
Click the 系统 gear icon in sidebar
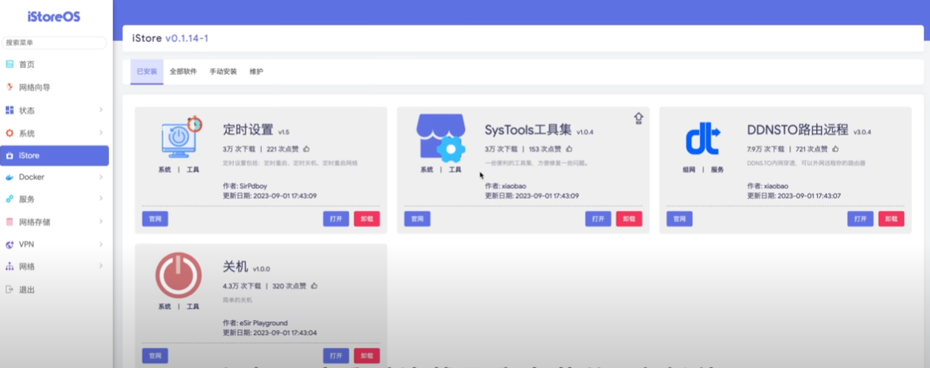point(10,133)
